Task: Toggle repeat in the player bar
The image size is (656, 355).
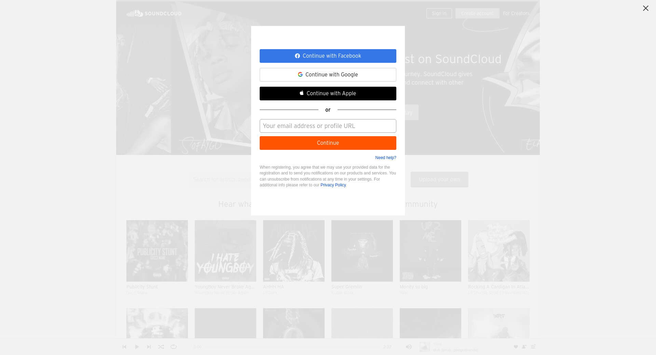Action: (x=174, y=347)
